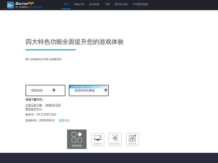Open the FPS配置预测 nav item
Viewport: 218px width, 163px height.
tap(140, 4)
